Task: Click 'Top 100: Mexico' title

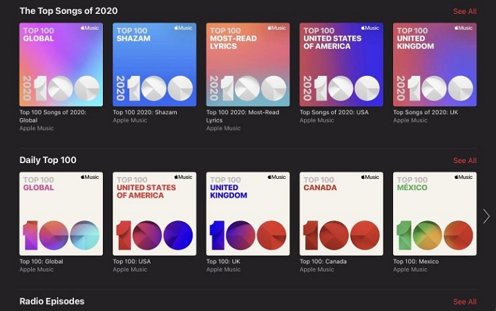Action: pyautogui.click(x=416, y=262)
